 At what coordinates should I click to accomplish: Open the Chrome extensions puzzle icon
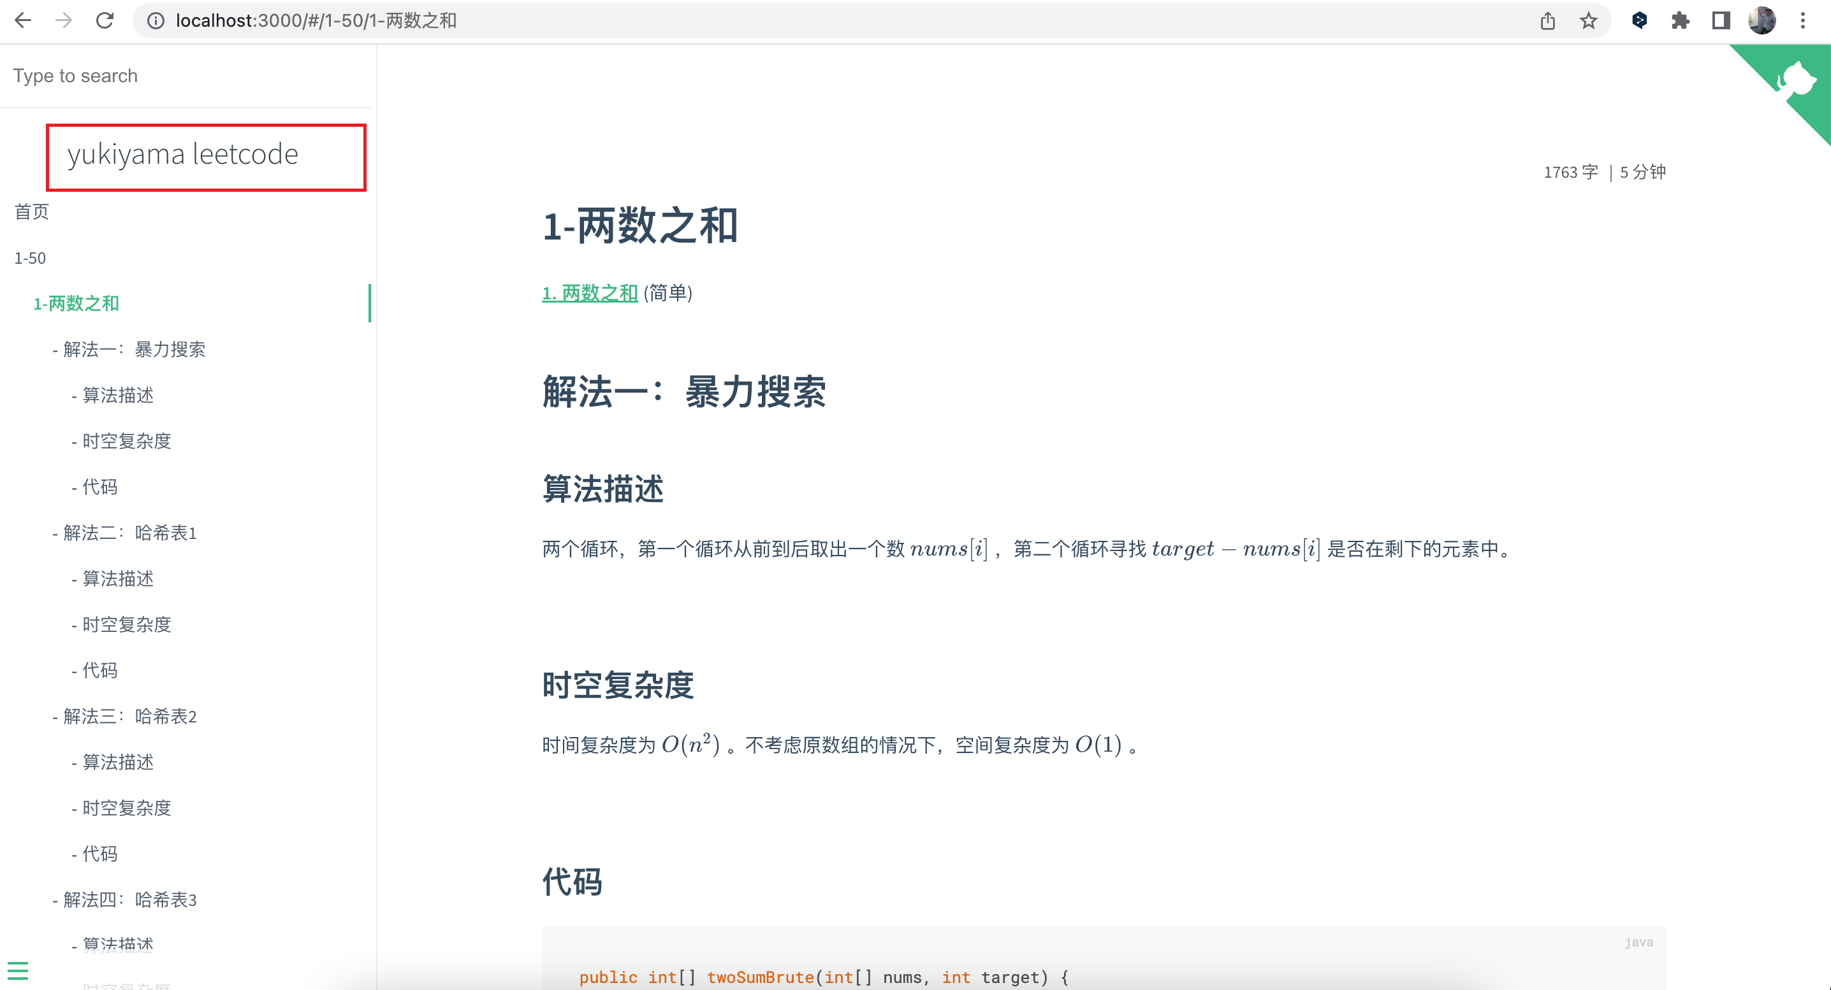[1681, 20]
